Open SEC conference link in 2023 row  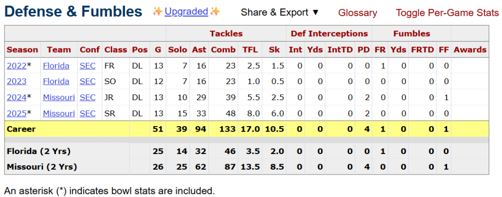[88, 82]
